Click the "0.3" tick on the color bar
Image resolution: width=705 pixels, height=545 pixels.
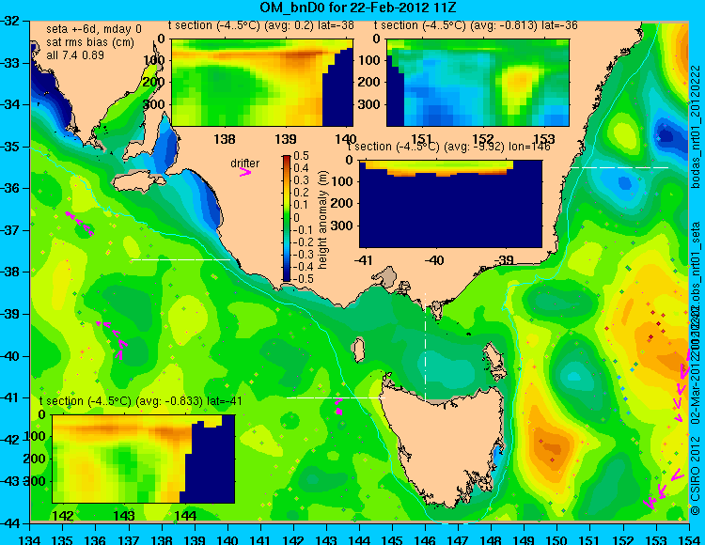click(x=301, y=180)
